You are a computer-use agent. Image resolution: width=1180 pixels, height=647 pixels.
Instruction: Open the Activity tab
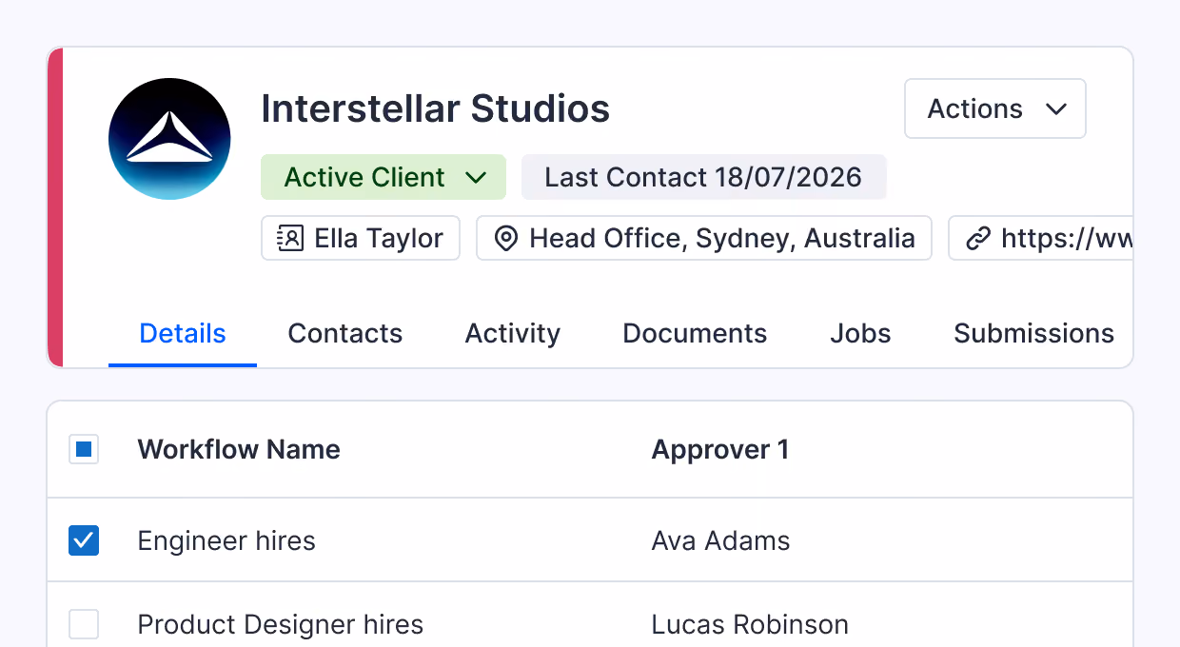point(513,334)
